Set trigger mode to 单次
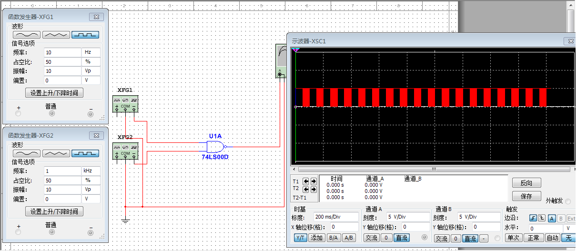The width and height of the screenshot is (577, 251). [x=513, y=238]
